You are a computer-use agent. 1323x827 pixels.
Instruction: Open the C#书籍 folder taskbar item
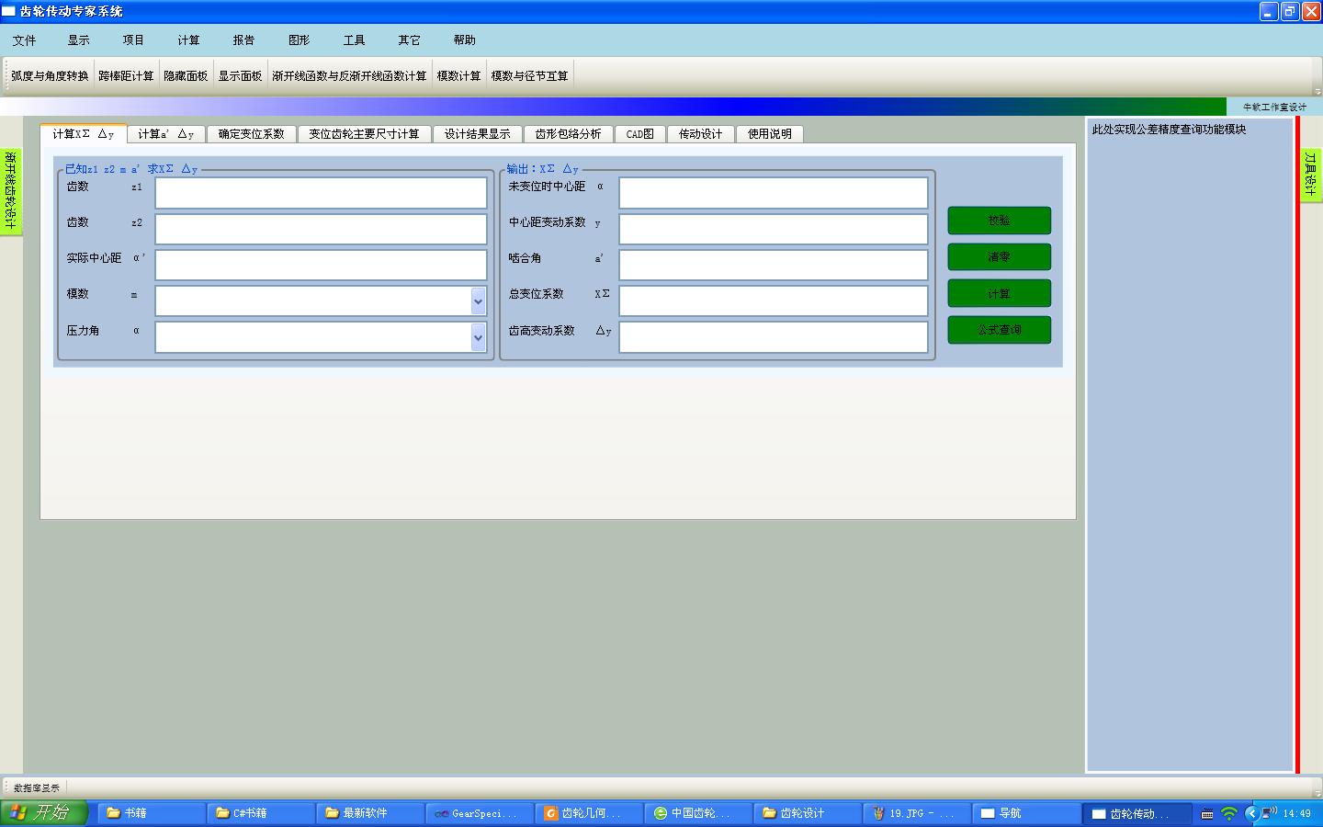[x=261, y=813]
